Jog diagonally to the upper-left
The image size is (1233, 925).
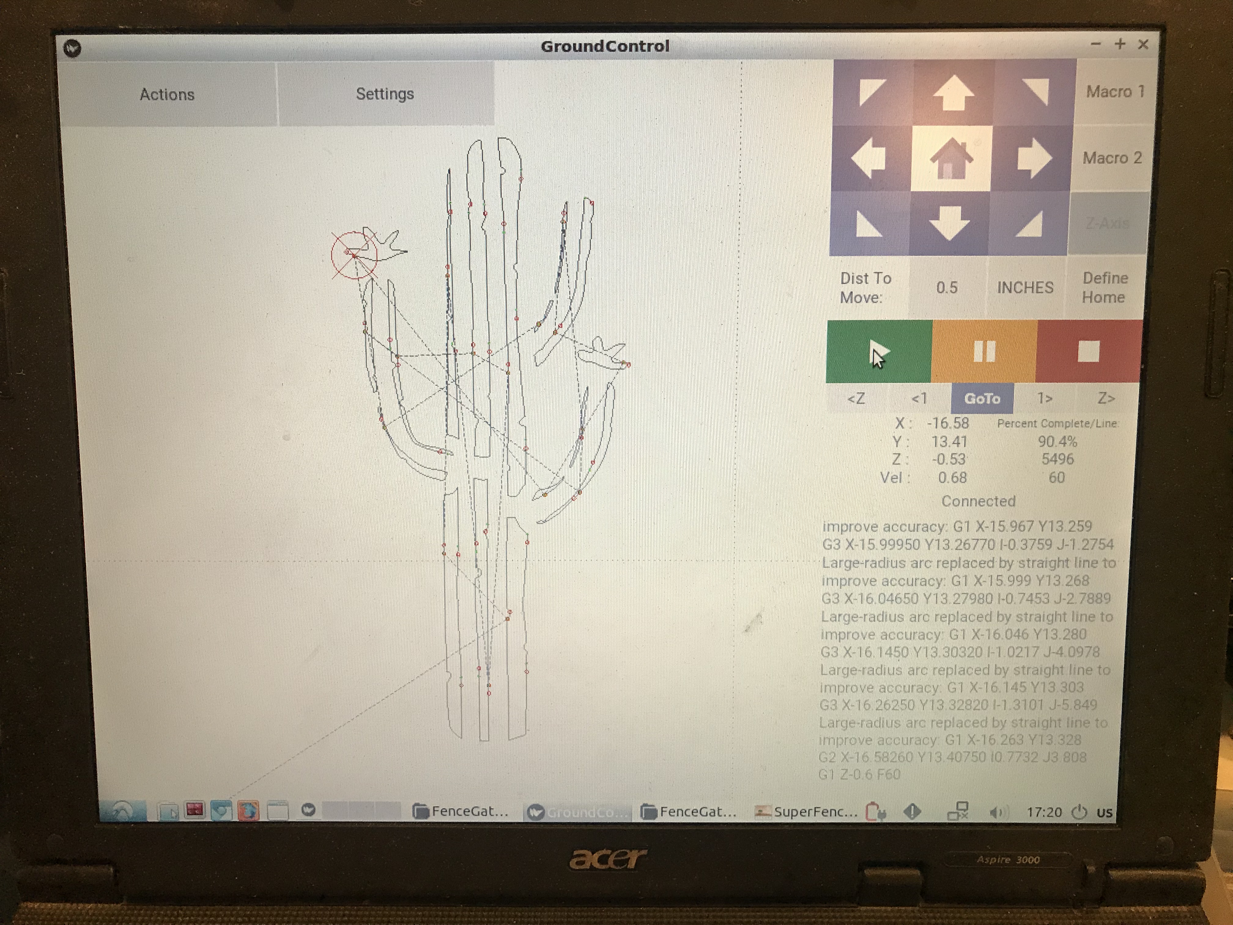pyautogui.click(x=872, y=92)
